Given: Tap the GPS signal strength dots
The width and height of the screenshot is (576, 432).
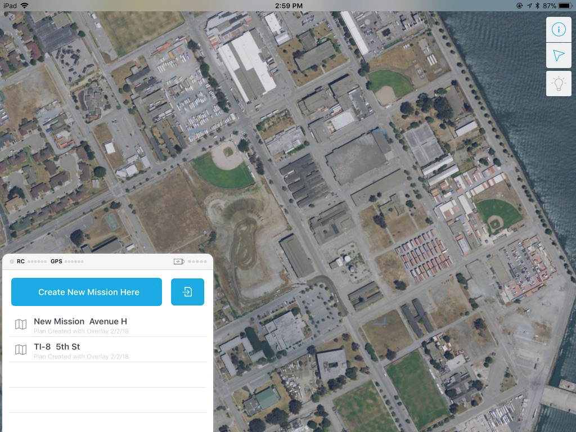Looking at the screenshot, I should pos(74,262).
